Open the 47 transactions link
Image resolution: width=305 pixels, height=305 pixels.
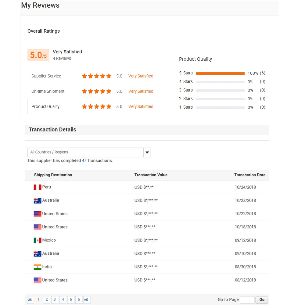click(x=84, y=161)
